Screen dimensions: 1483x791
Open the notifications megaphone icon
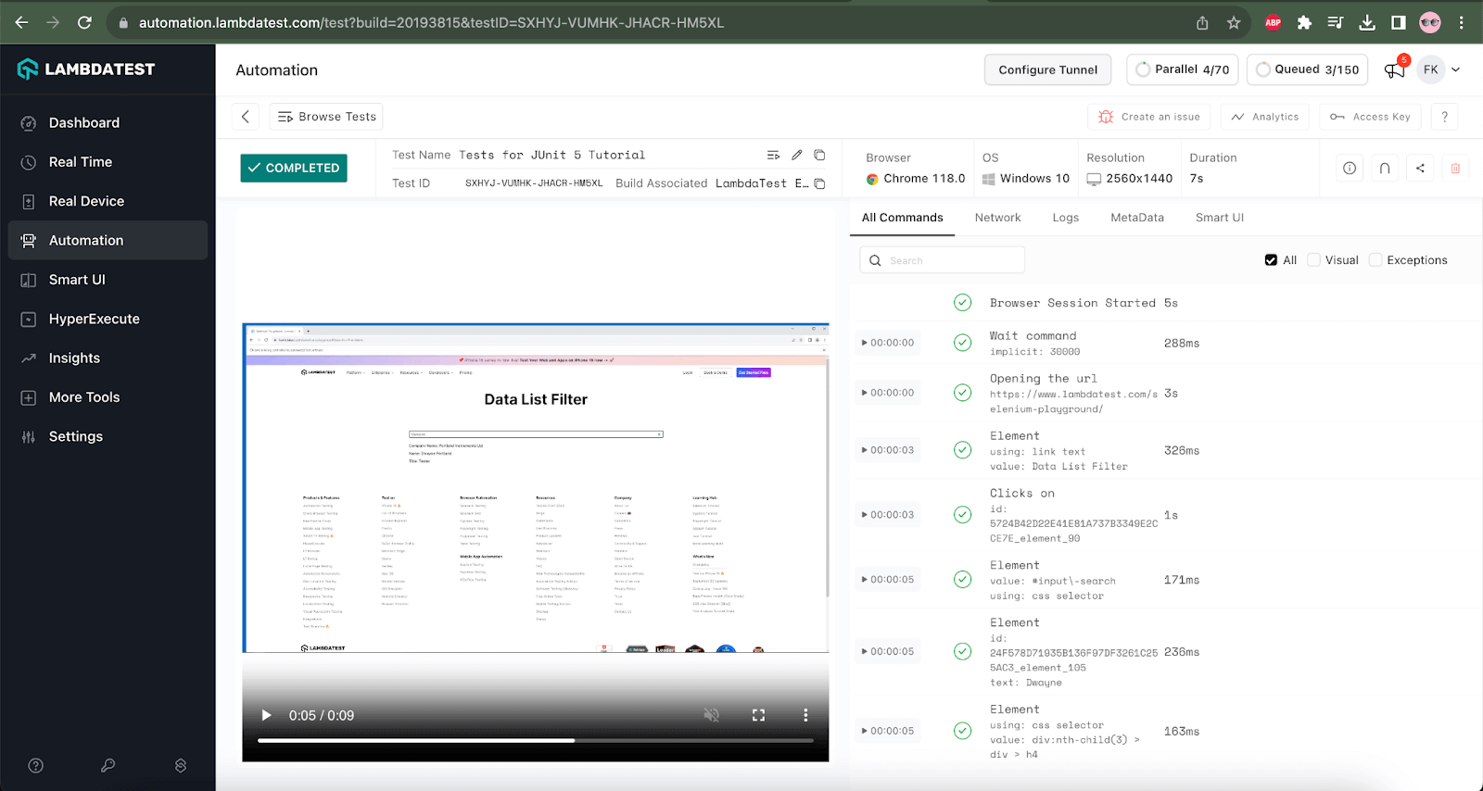point(1394,69)
